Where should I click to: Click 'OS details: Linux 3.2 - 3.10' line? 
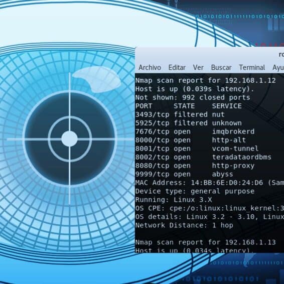point(210,217)
